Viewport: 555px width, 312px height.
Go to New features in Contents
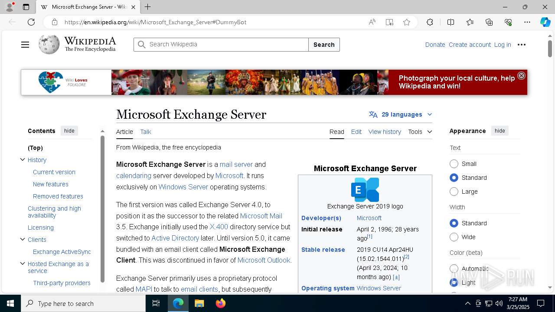coord(51,184)
